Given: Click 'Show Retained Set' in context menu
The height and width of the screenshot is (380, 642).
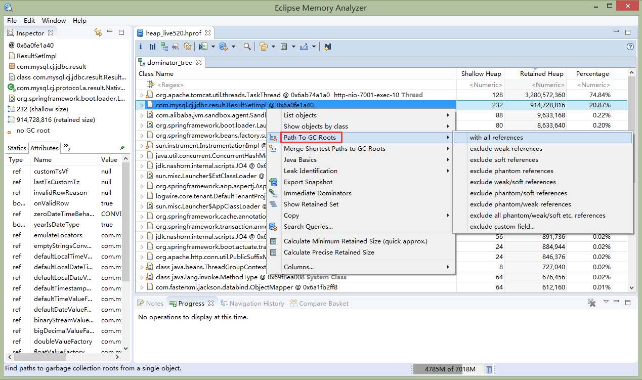Looking at the screenshot, I should 360,204.
